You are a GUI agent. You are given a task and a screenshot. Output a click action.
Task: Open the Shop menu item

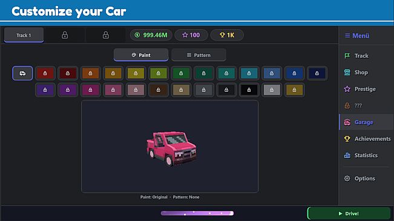[366, 72]
